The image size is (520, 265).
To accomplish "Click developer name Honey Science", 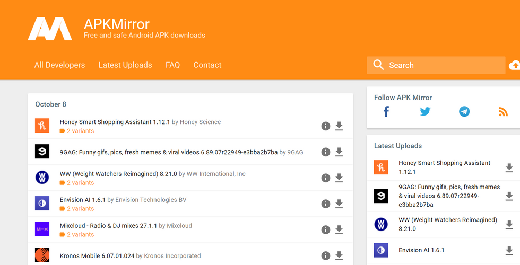I will coord(201,122).
